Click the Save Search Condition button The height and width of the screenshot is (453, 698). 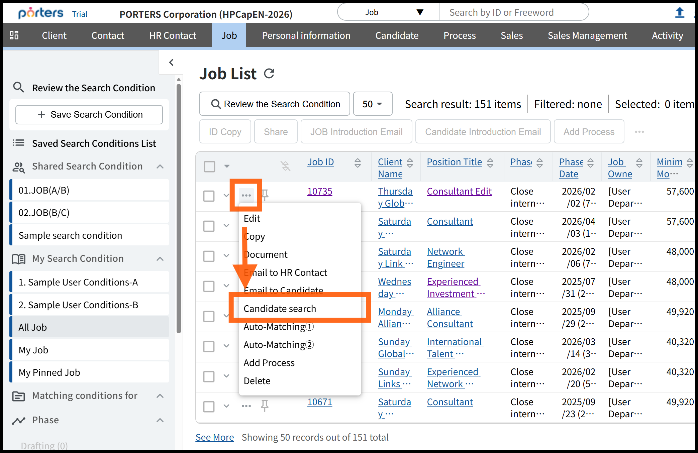click(89, 115)
